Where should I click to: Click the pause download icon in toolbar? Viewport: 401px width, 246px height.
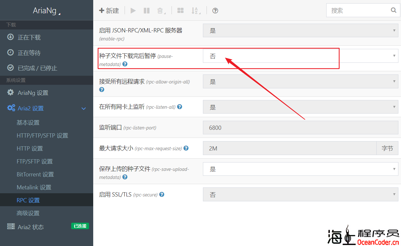pos(147,11)
